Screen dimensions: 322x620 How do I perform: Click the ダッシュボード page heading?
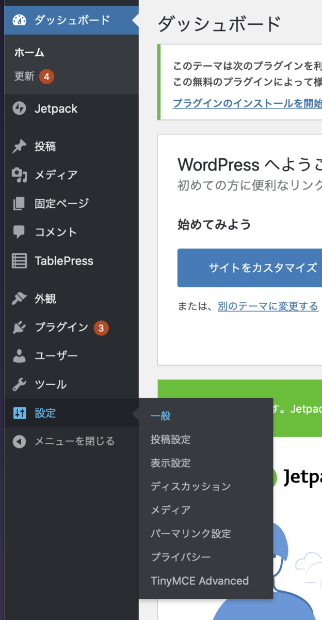tap(219, 24)
